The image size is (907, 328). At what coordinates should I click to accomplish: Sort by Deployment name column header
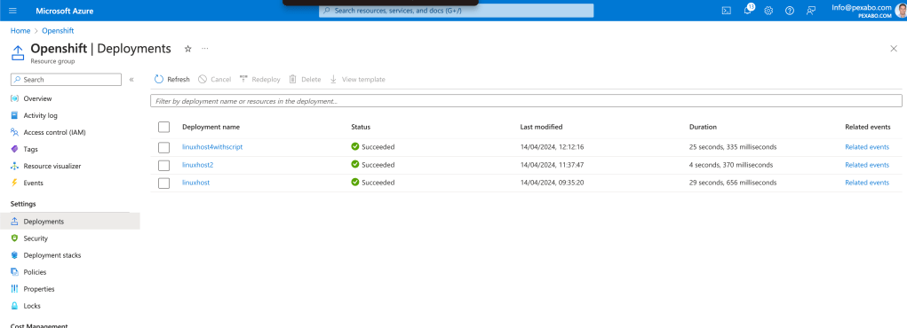click(211, 127)
